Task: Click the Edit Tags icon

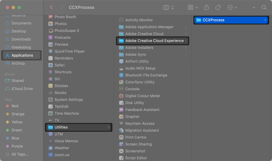Action: tap(218, 7)
